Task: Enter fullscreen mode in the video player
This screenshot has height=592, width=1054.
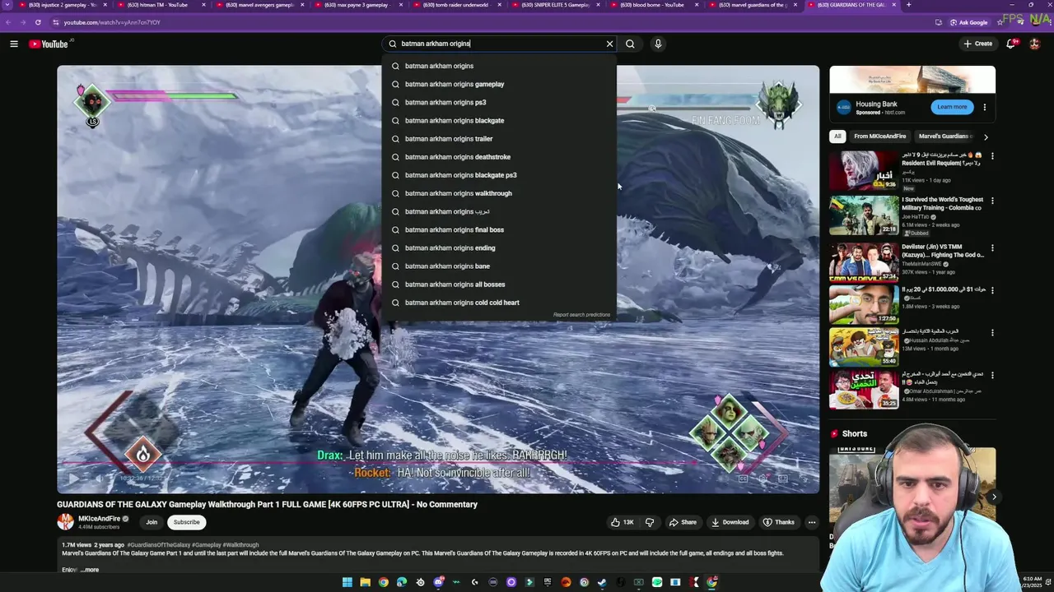Action: 804,479
